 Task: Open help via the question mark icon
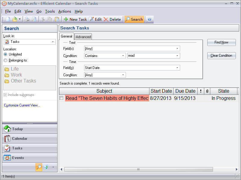(149, 19)
